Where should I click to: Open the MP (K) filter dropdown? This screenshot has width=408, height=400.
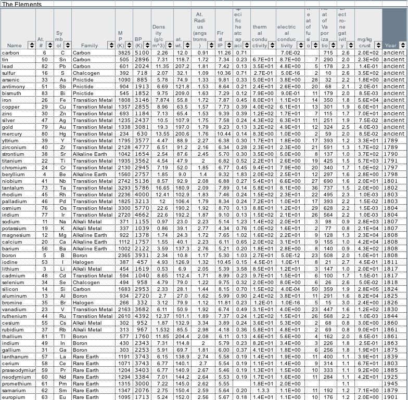point(130,46)
